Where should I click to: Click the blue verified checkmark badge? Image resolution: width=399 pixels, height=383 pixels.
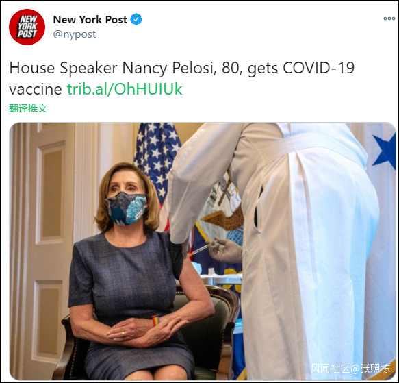pos(136,19)
